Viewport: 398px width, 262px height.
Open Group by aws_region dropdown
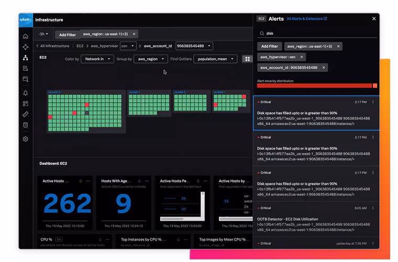150,59
